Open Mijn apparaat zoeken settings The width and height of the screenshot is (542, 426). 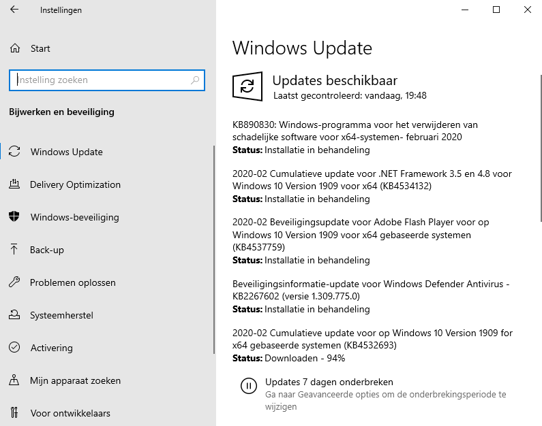coord(75,380)
